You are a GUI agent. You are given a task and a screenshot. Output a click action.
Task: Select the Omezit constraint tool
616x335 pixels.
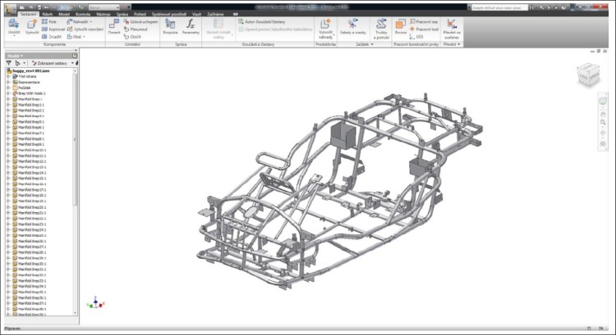114,26
